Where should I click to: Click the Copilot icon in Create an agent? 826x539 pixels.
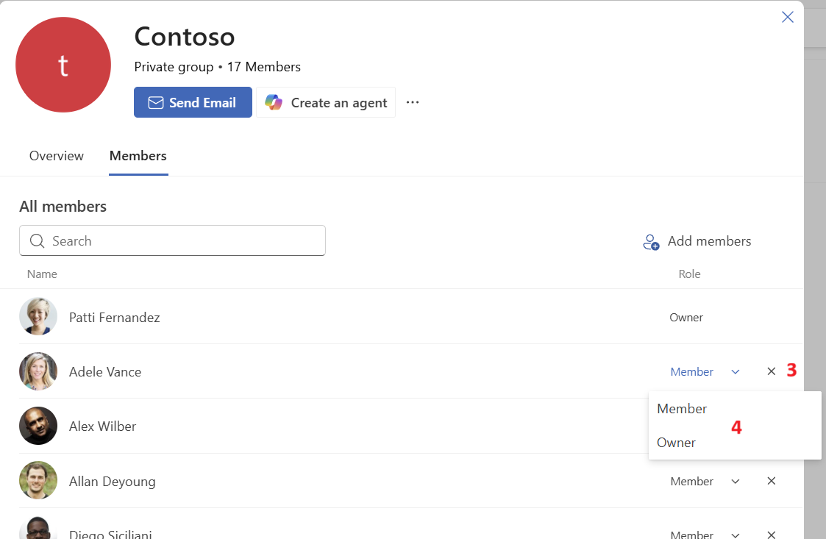point(274,102)
